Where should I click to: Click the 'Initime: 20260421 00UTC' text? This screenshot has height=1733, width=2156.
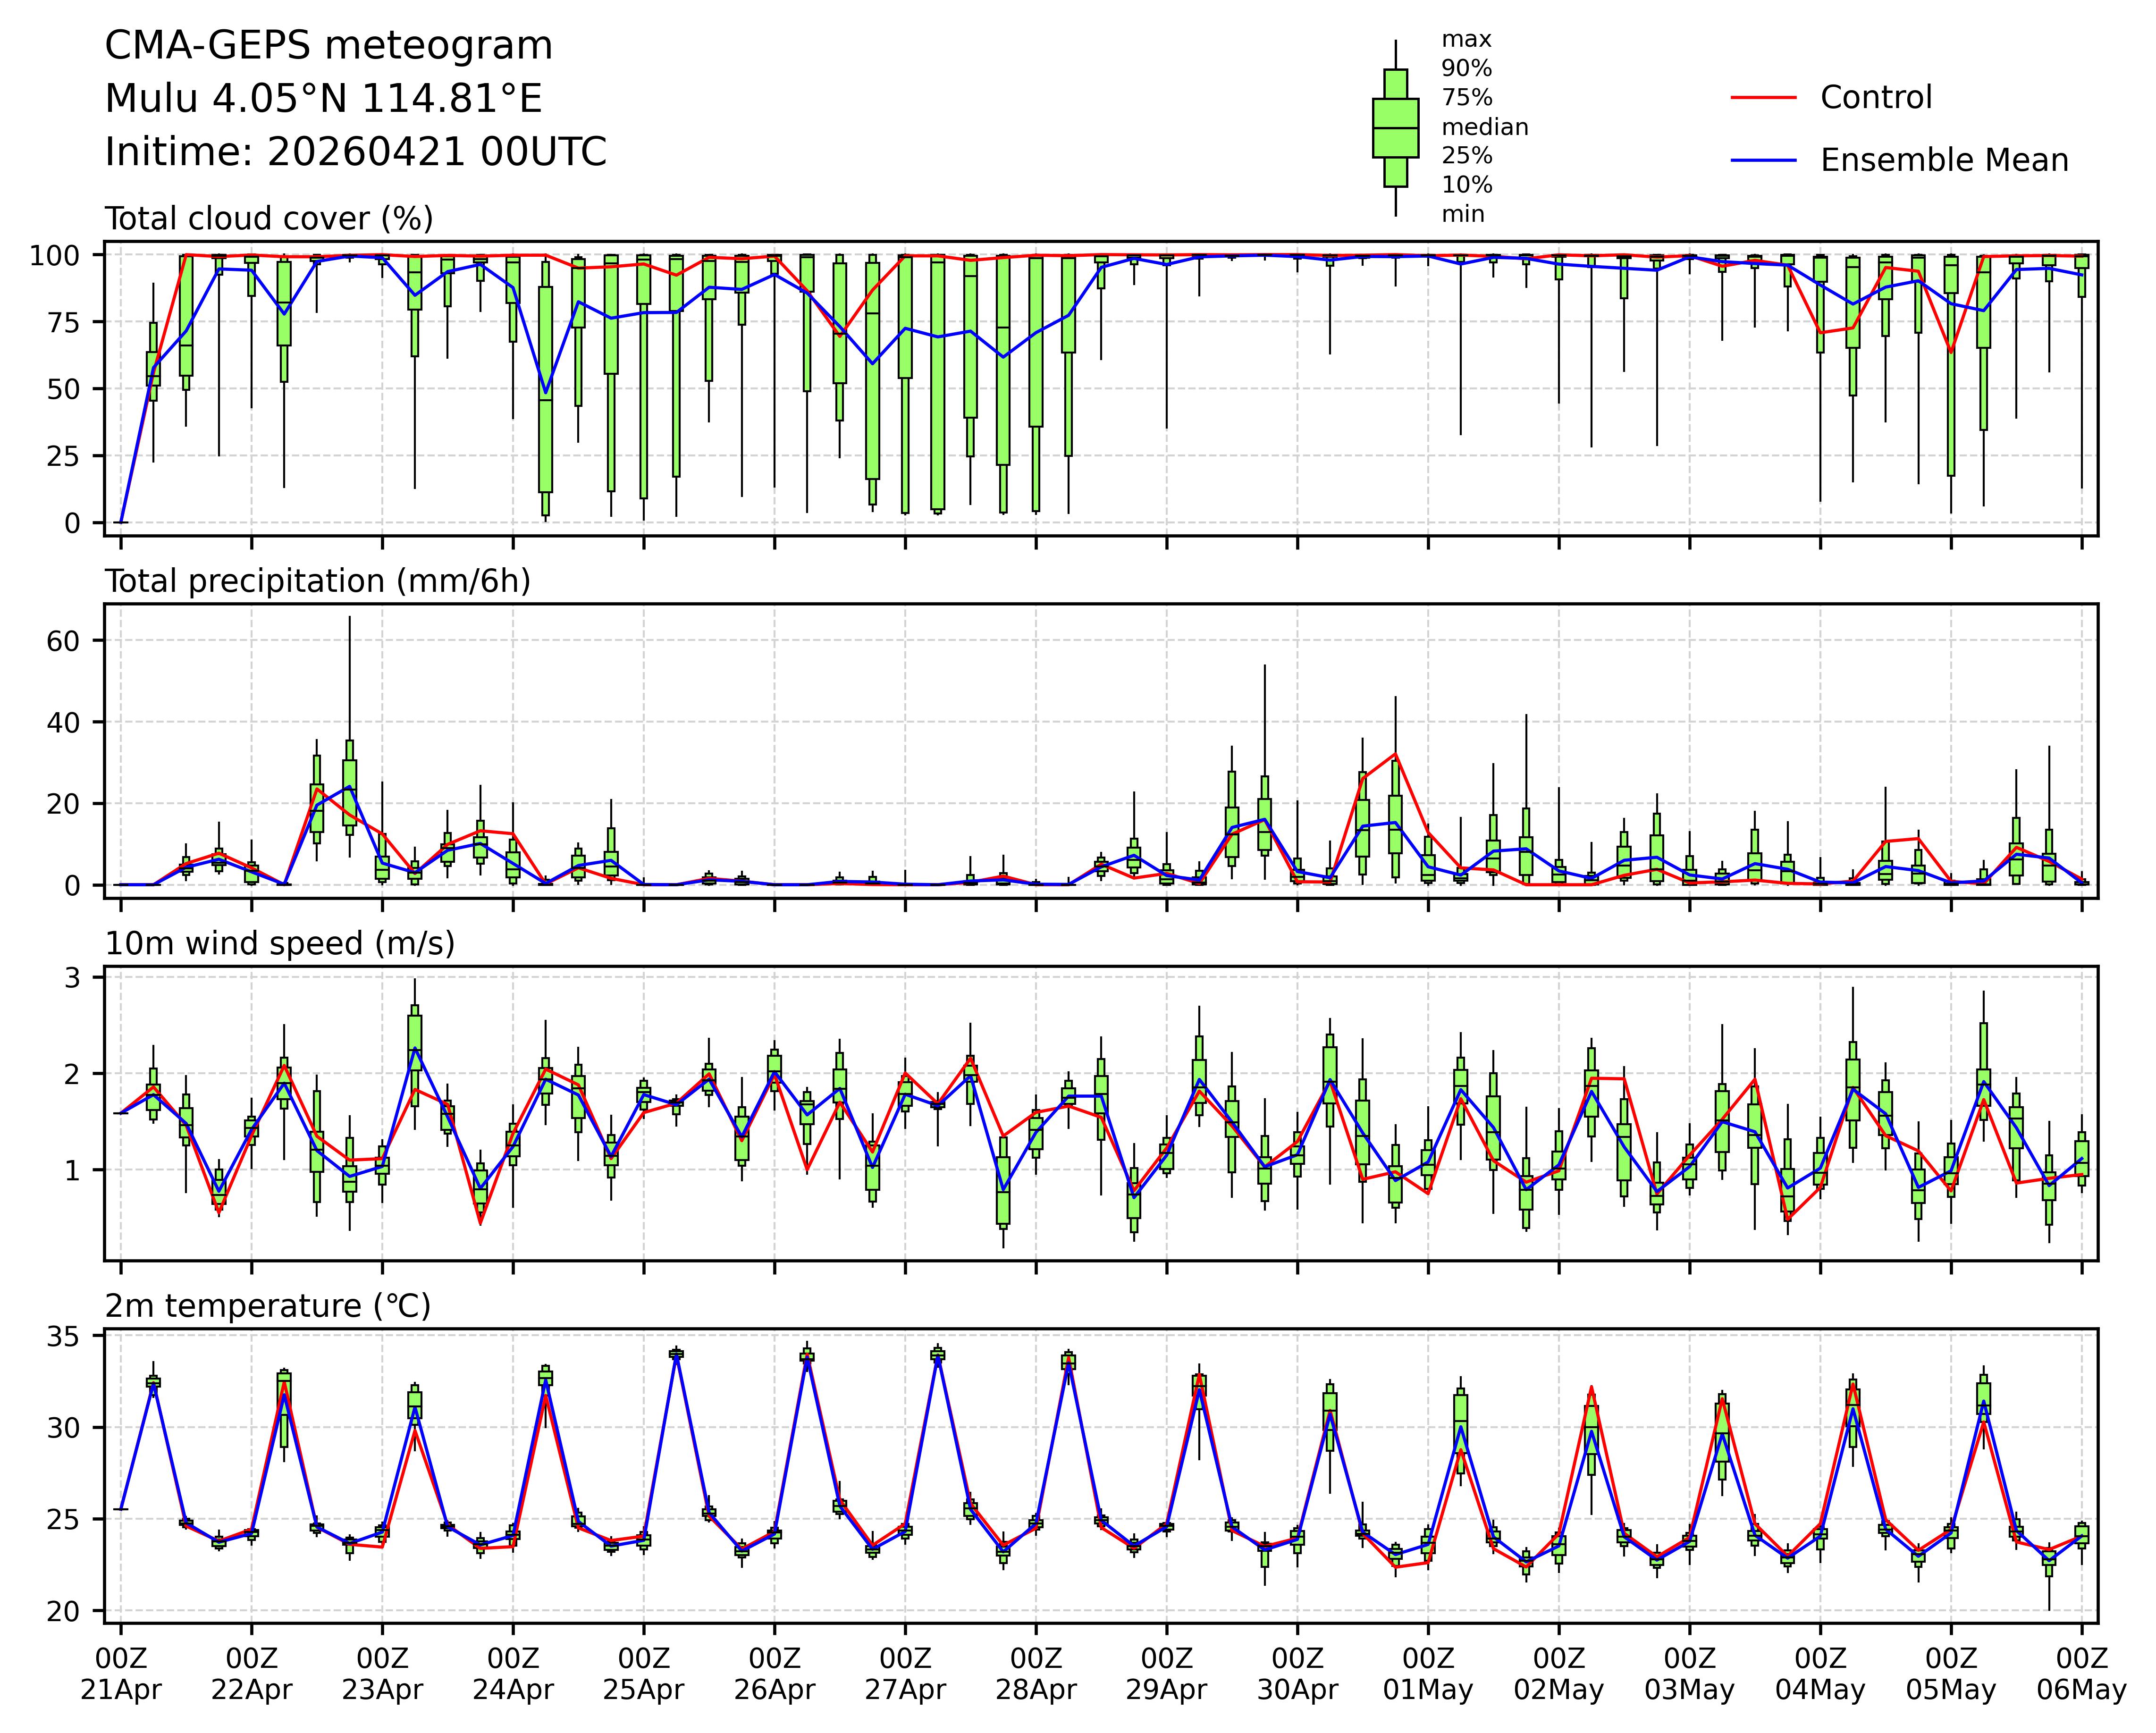pos(356,152)
